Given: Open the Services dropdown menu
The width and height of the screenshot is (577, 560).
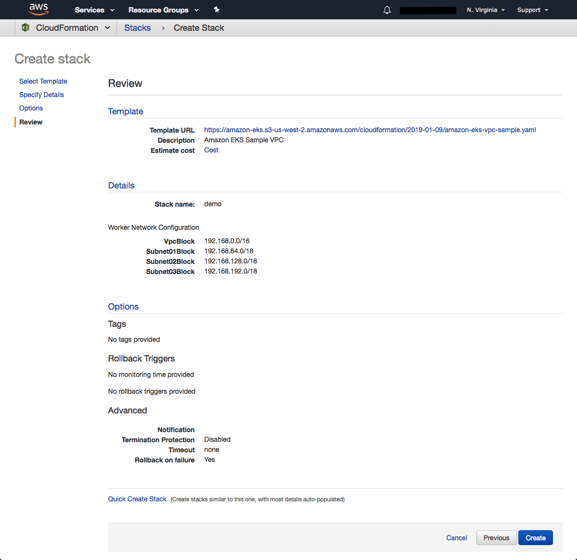Looking at the screenshot, I should (x=95, y=10).
